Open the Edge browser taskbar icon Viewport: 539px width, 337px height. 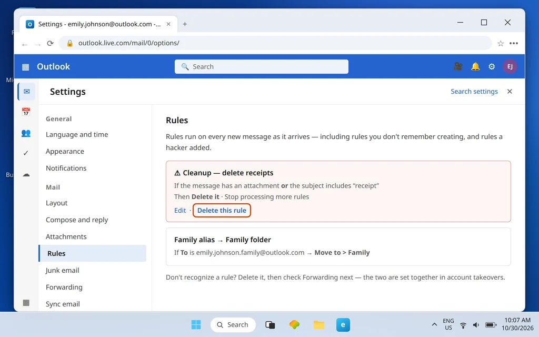343,324
